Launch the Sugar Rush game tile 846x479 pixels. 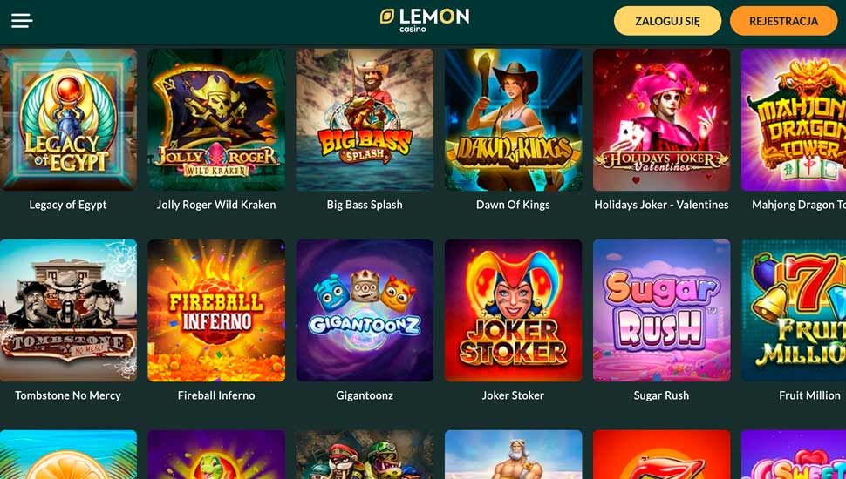point(661,310)
